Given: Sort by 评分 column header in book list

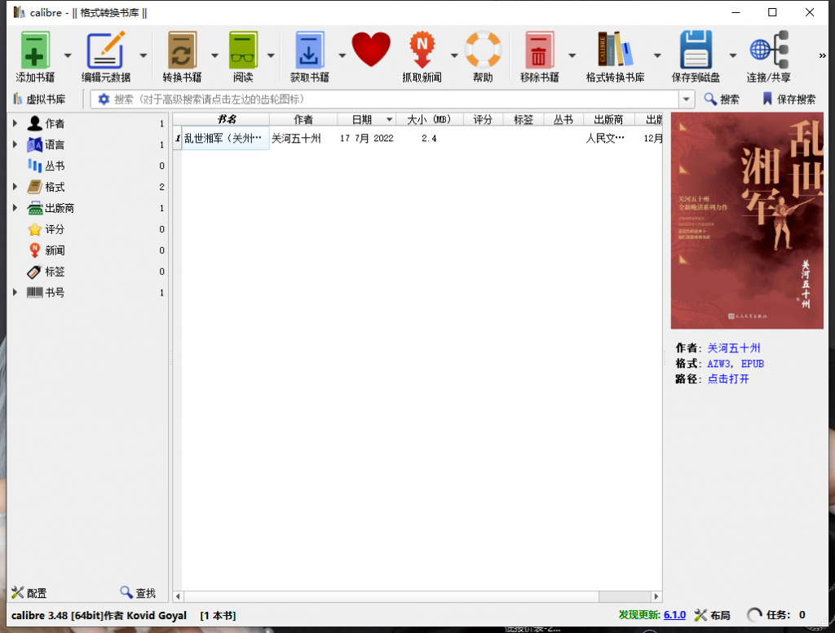Looking at the screenshot, I should point(483,119).
